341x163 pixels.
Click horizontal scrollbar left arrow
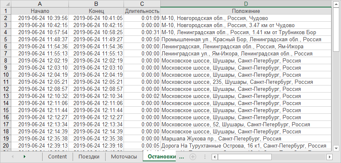(215, 157)
